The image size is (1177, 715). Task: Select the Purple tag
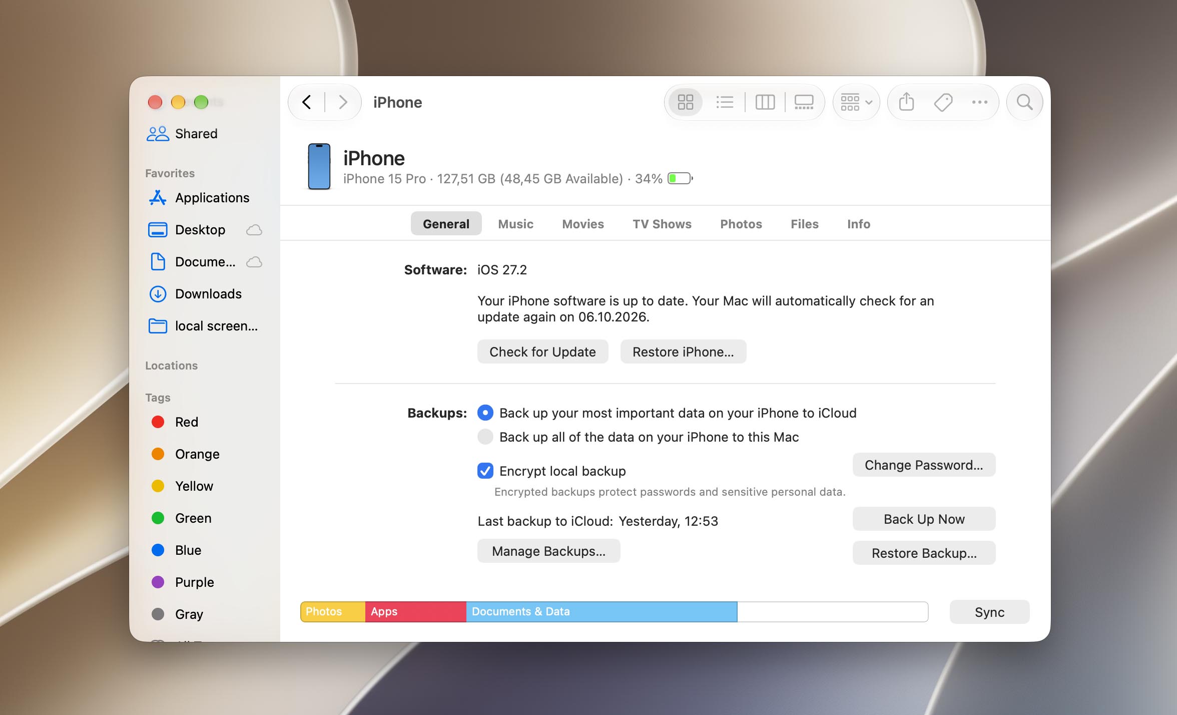(x=204, y=582)
